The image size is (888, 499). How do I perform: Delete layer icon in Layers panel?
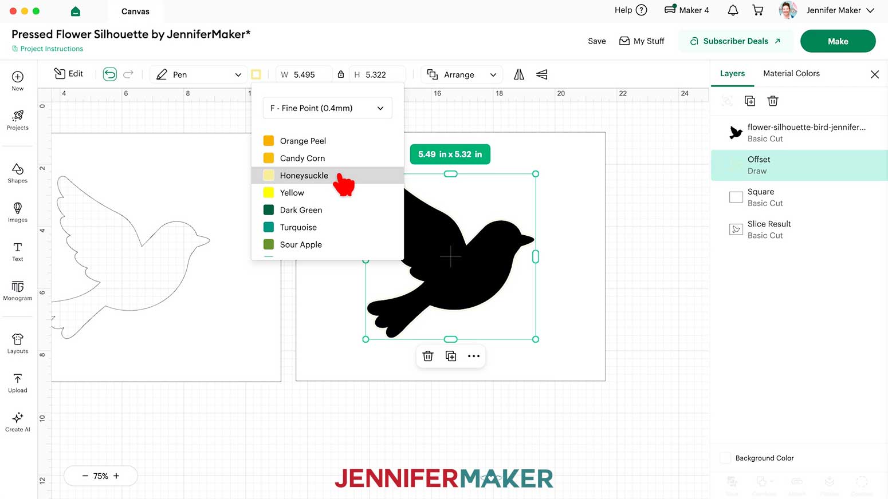point(773,101)
